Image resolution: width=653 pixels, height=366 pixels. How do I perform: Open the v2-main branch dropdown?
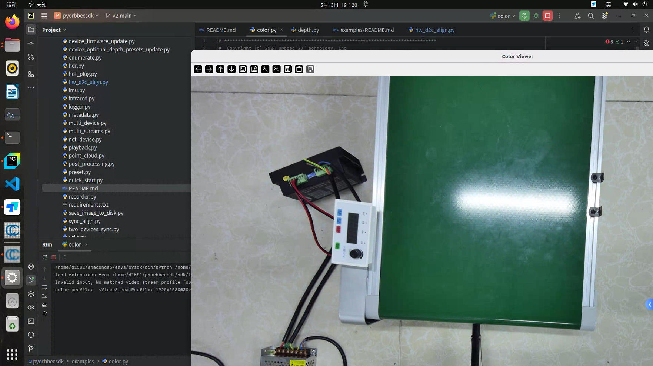121,16
